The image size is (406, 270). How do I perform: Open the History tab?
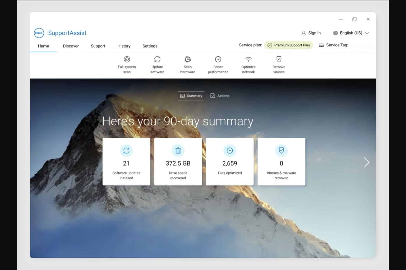[124, 46]
